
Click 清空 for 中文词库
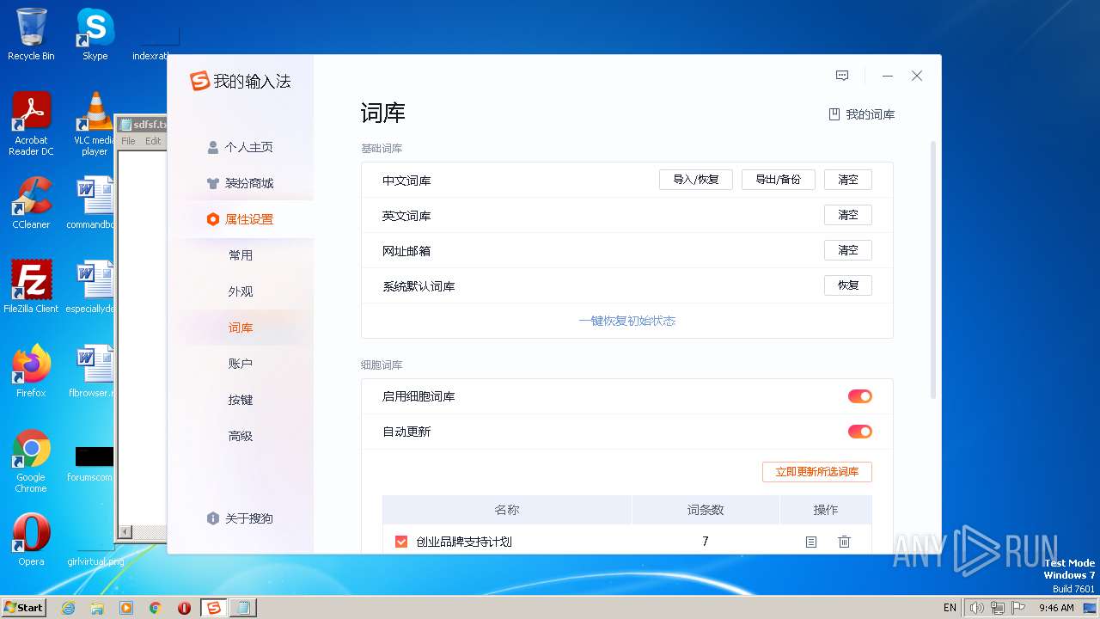tap(848, 180)
